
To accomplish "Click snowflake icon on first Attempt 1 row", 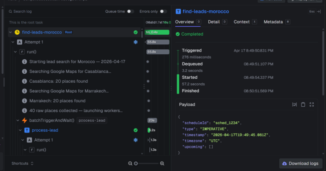I will pyautogui.click(x=135, y=42).
